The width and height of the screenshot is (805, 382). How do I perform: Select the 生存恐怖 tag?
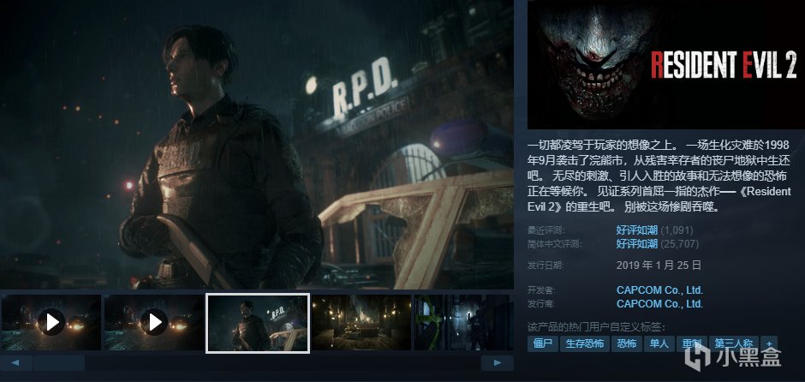pyautogui.click(x=585, y=344)
